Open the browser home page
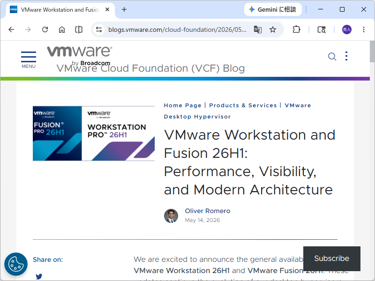The image size is (375, 281). pyautogui.click(x=62, y=30)
